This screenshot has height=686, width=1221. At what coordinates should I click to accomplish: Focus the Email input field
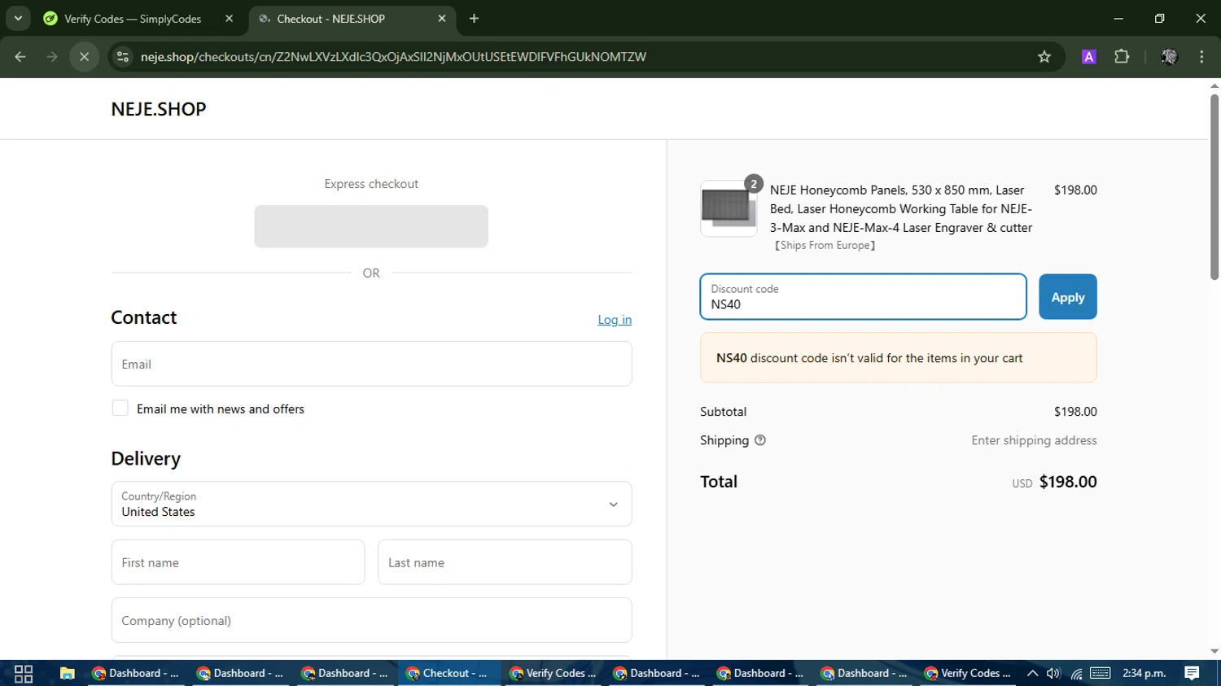371,364
